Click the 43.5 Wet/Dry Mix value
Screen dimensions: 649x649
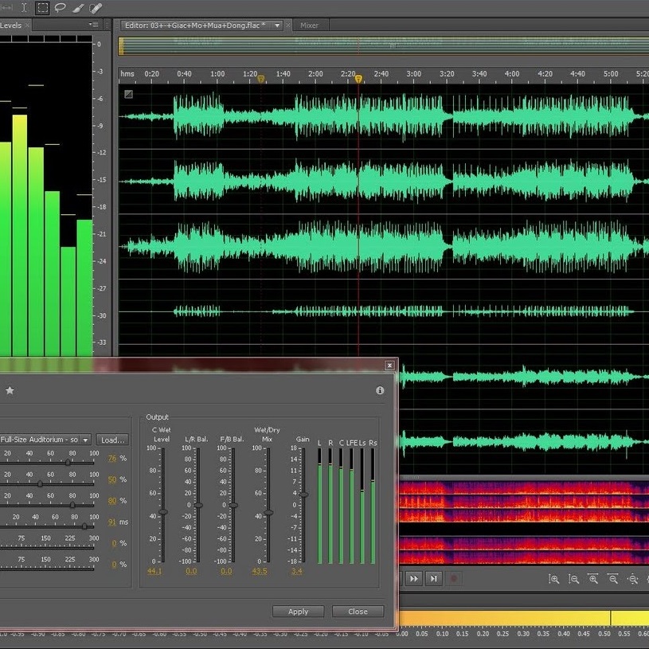[x=260, y=572]
